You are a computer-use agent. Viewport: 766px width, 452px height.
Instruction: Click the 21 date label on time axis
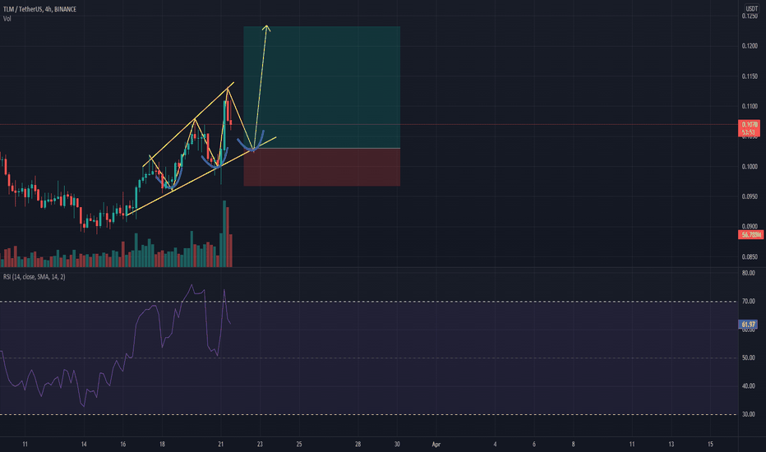coord(221,444)
